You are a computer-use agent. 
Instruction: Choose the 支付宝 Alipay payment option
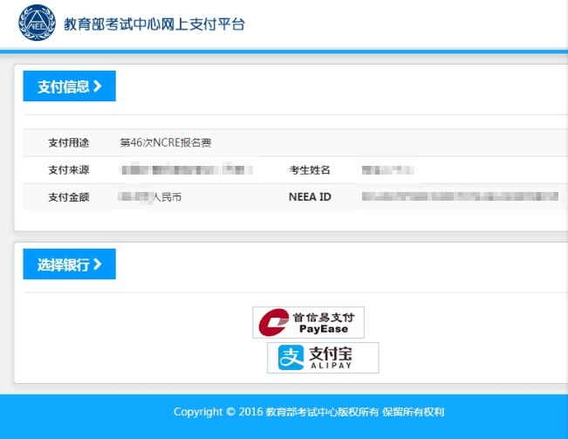tap(323, 358)
